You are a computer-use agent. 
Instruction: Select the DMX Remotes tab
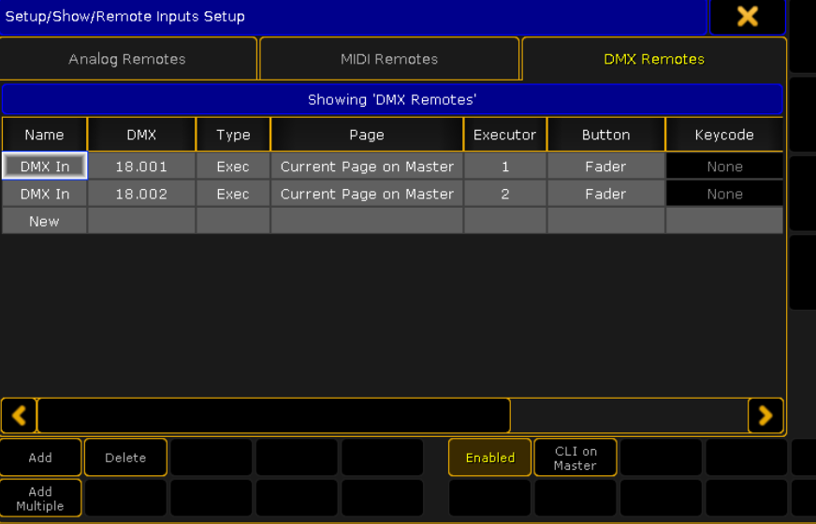click(653, 59)
